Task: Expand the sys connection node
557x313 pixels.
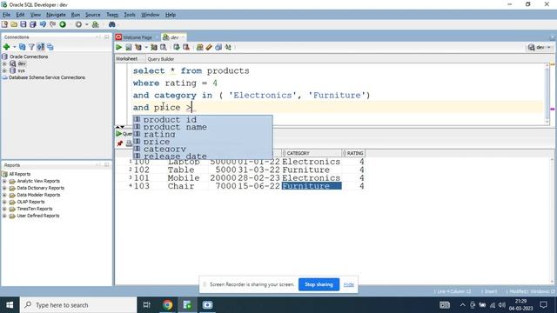Action: tap(4, 70)
